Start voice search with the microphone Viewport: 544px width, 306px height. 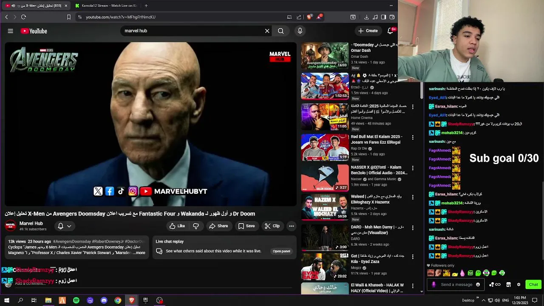pyautogui.click(x=300, y=31)
